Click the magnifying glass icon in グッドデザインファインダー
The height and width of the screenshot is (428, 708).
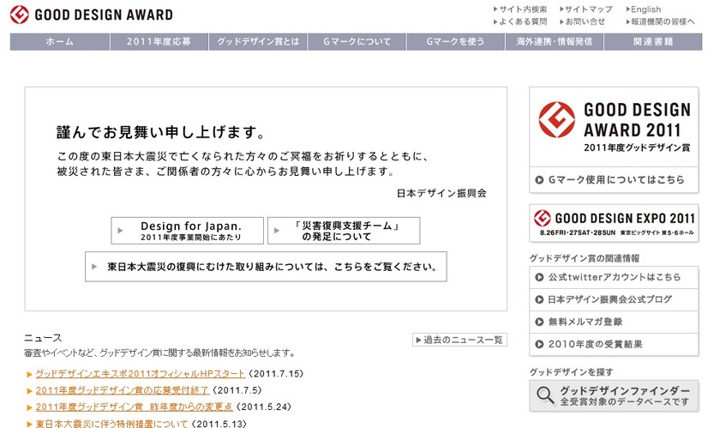(545, 395)
